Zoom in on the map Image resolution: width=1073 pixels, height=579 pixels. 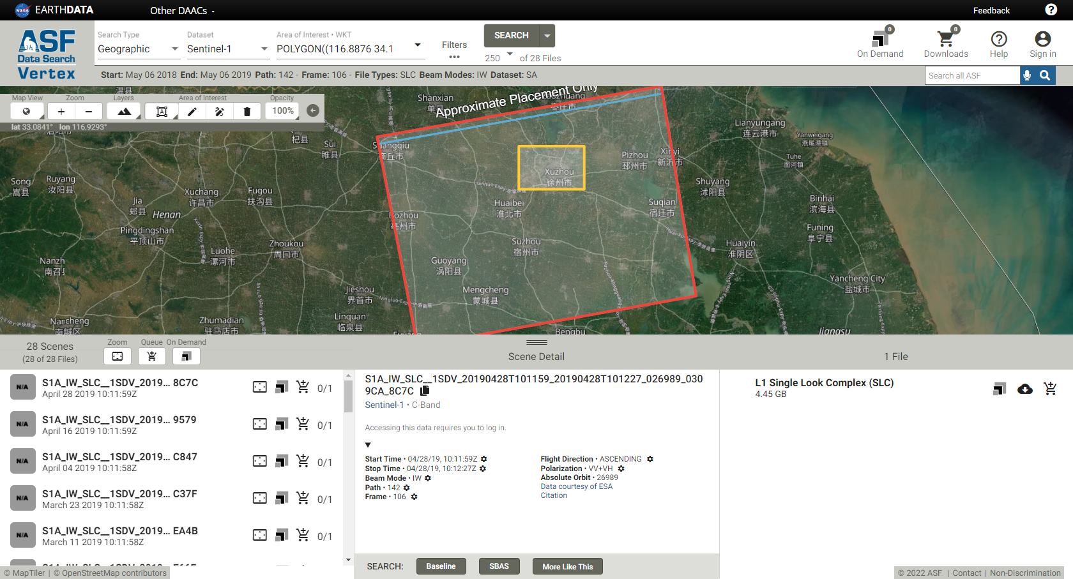click(x=61, y=111)
